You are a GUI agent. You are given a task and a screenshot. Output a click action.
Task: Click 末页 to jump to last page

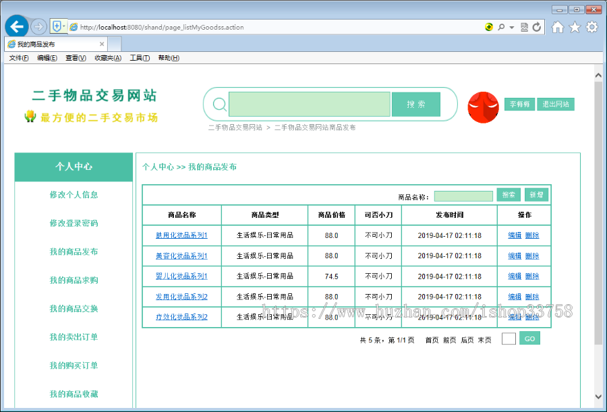[x=483, y=339]
